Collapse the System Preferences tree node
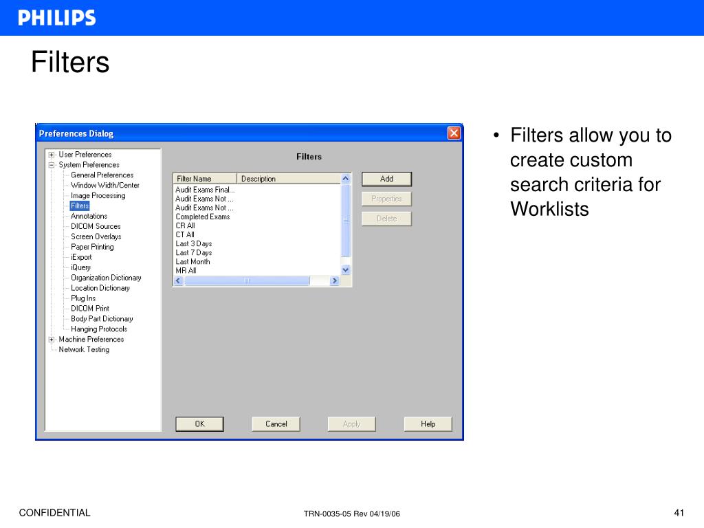This screenshot has width=704, height=528. click(52, 165)
